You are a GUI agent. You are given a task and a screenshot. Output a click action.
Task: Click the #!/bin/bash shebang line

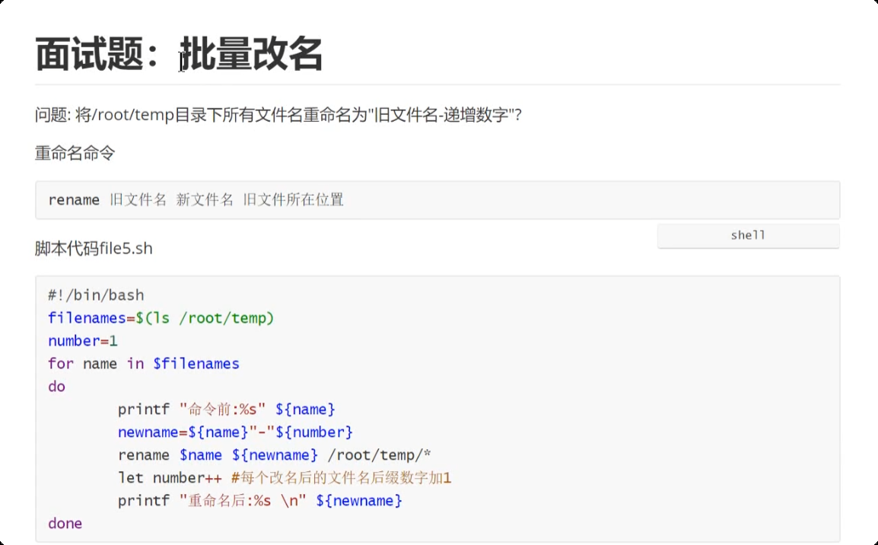point(96,295)
